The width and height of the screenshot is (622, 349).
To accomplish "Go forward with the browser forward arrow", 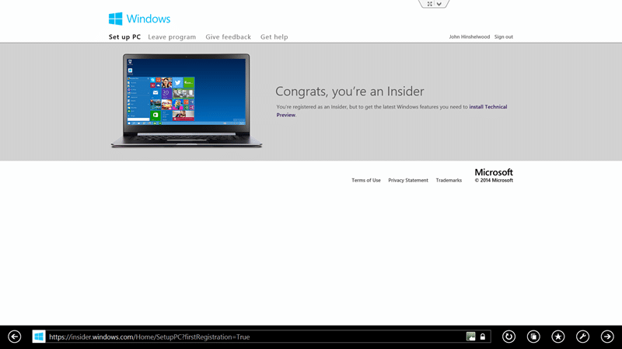I will coord(607,337).
